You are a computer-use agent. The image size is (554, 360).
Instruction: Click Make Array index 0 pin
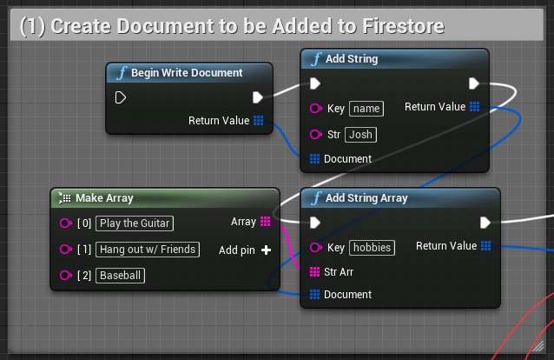[66, 223]
